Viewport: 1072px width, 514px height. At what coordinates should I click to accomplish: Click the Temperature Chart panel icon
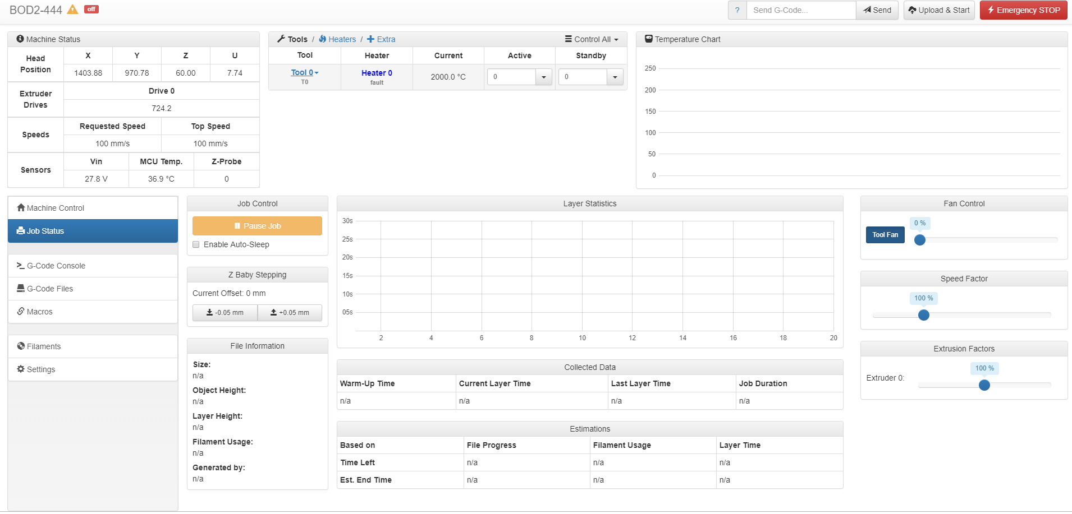pos(649,39)
